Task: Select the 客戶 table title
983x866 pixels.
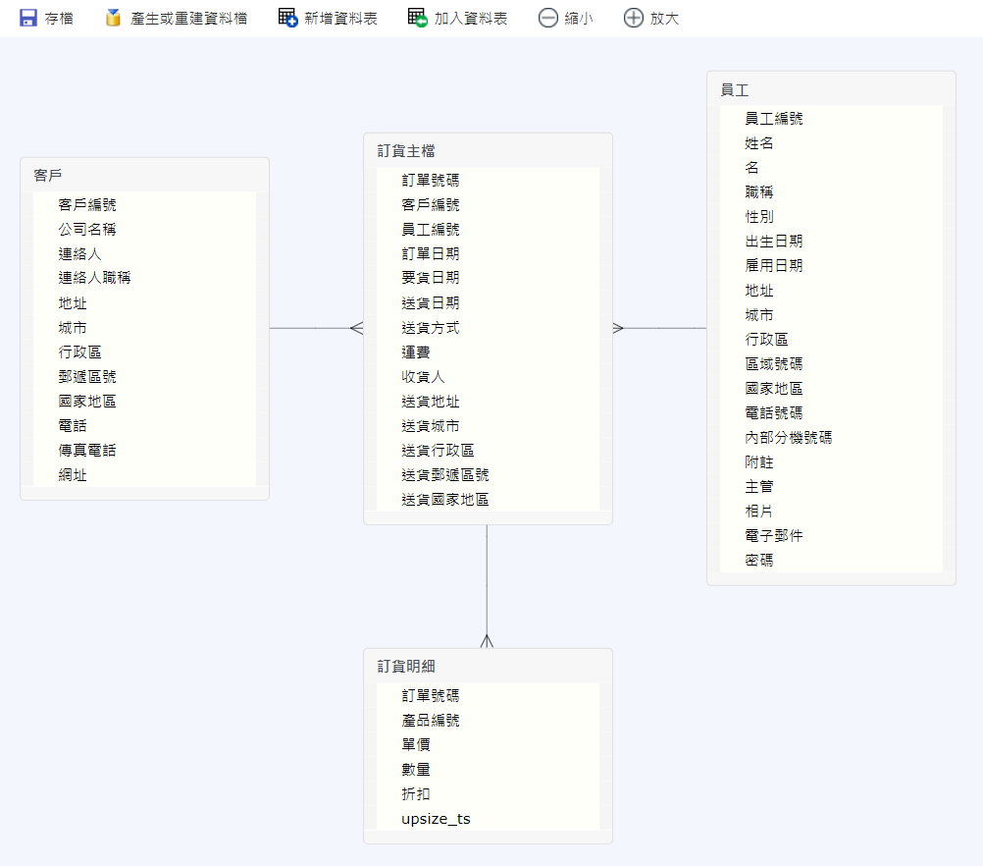Action: tap(48, 175)
